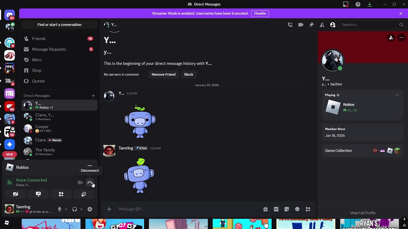Click the Remove Friend button
This screenshot has height=229, width=408.
[x=164, y=74]
